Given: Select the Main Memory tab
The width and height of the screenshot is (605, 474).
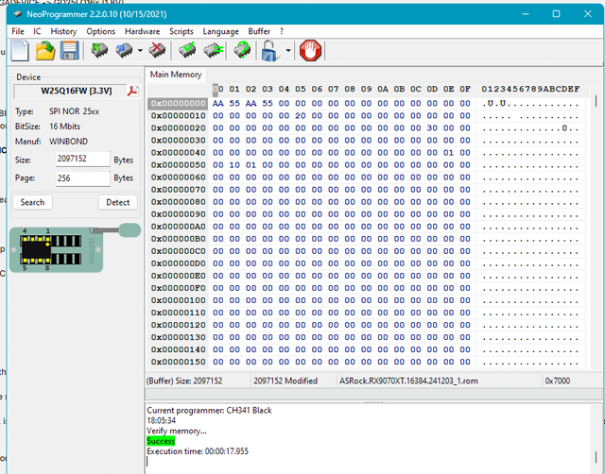Looking at the screenshot, I should (x=176, y=75).
